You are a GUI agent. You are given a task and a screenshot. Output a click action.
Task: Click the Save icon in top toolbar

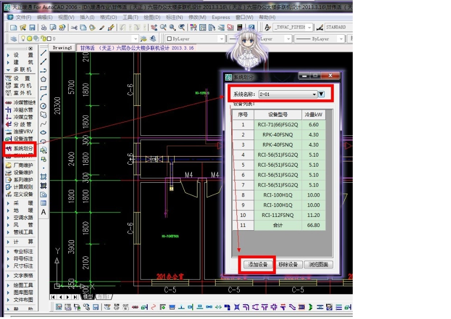pyautogui.click(x=32, y=28)
